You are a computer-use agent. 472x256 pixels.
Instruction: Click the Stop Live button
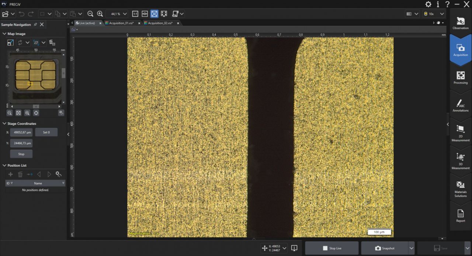click(332, 248)
